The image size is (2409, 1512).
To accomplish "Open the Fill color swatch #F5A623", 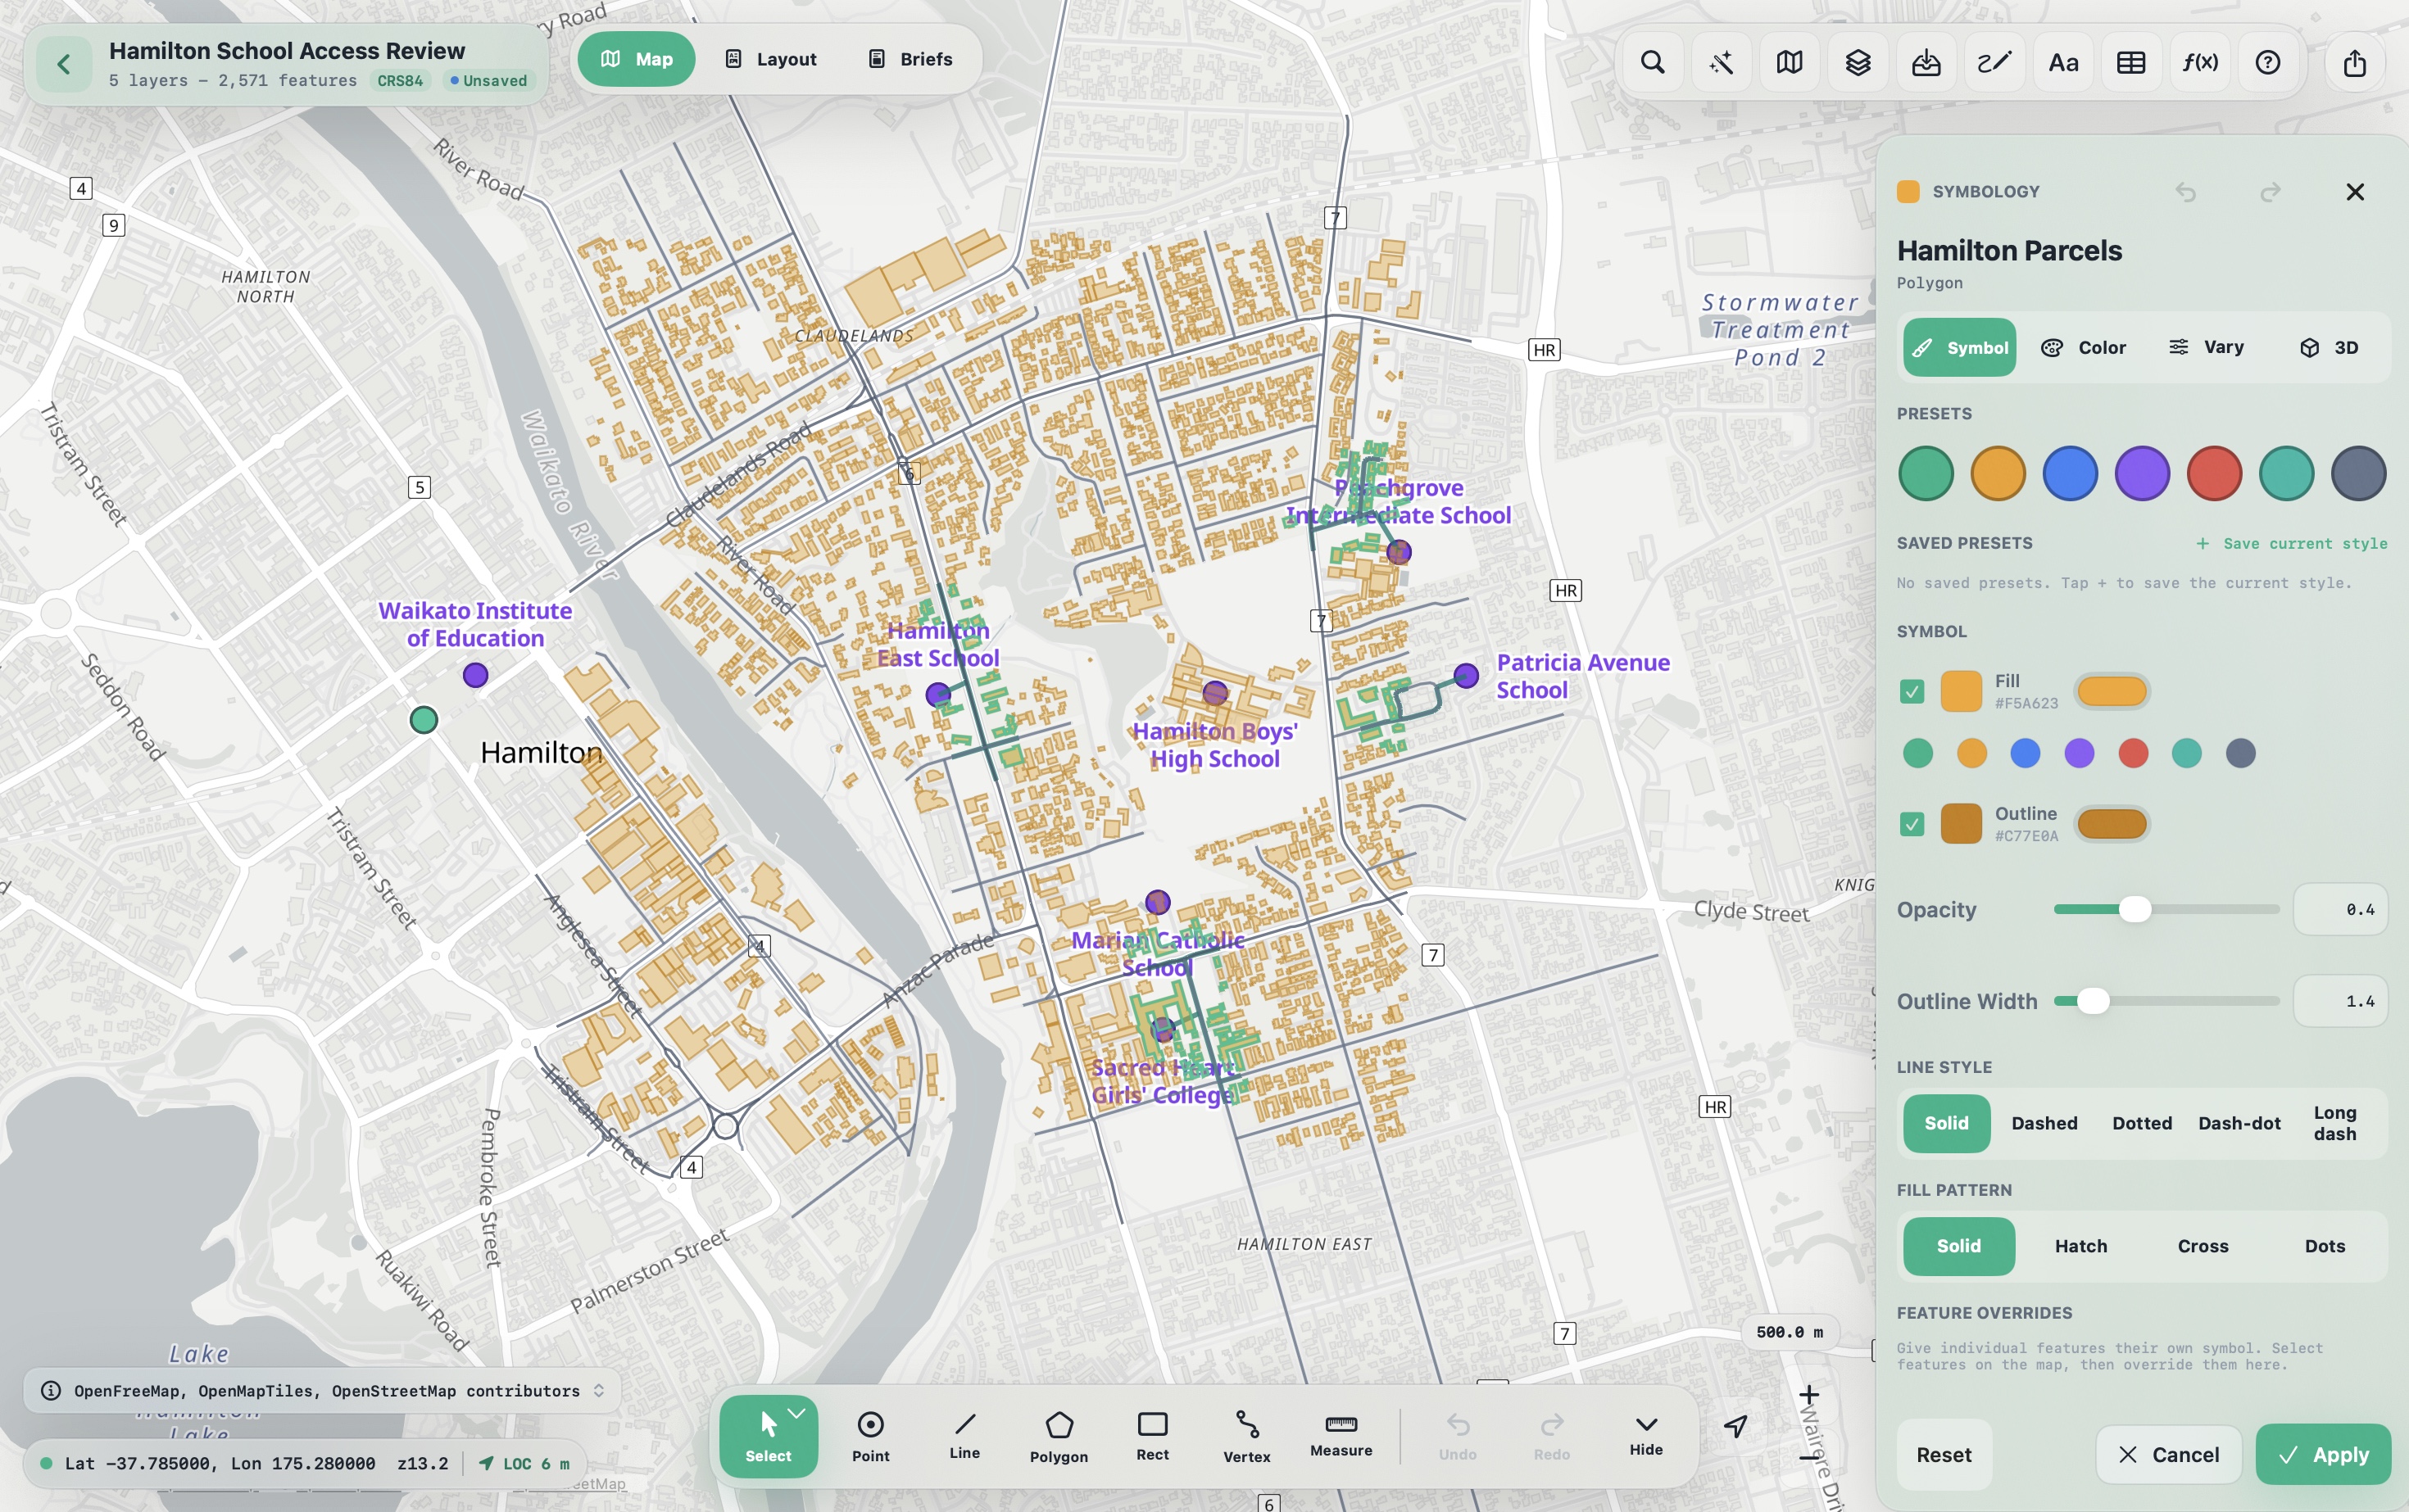I will point(1961,691).
